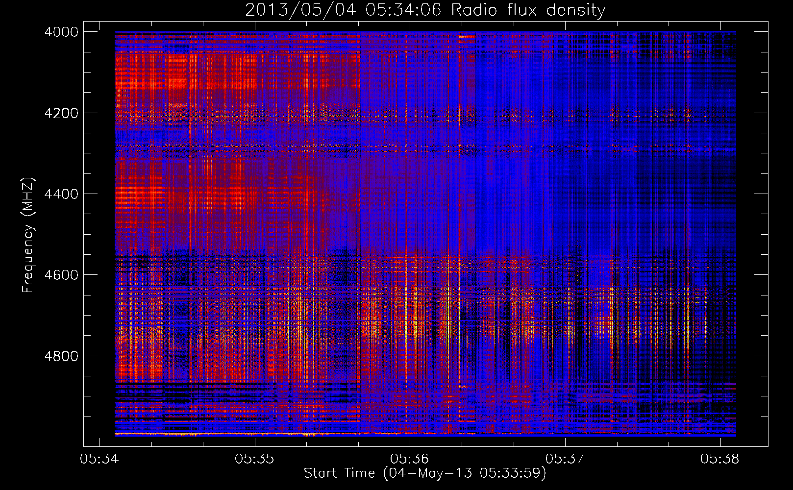Select the 4000 frequency axis label
The image size is (793, 490).
[x=61, y=32]
